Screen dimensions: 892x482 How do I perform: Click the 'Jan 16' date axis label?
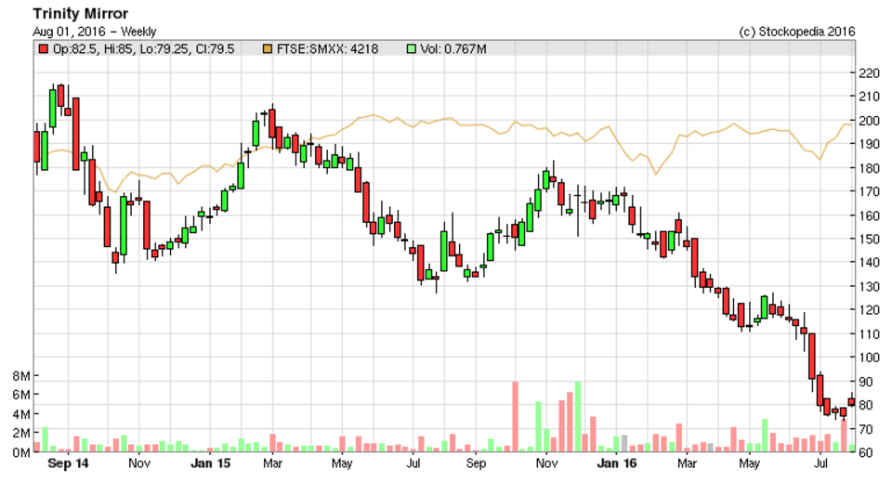617,463
